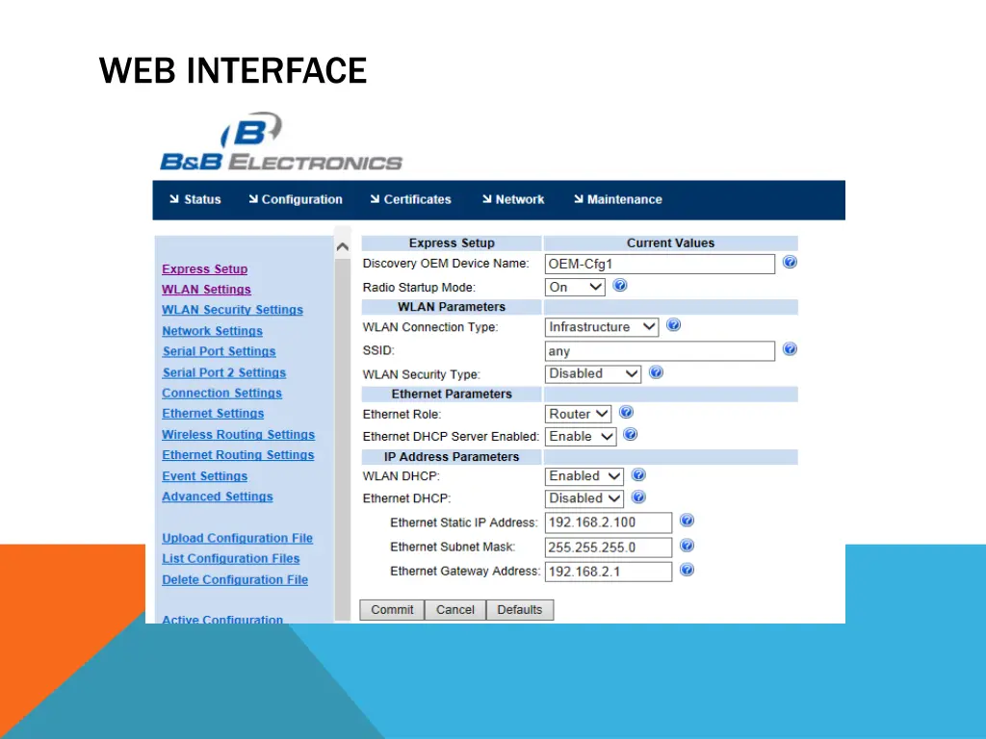Viewport: 986px width, 739px height.
Task: Open Connection Settings link
Action: click(221, 393)
